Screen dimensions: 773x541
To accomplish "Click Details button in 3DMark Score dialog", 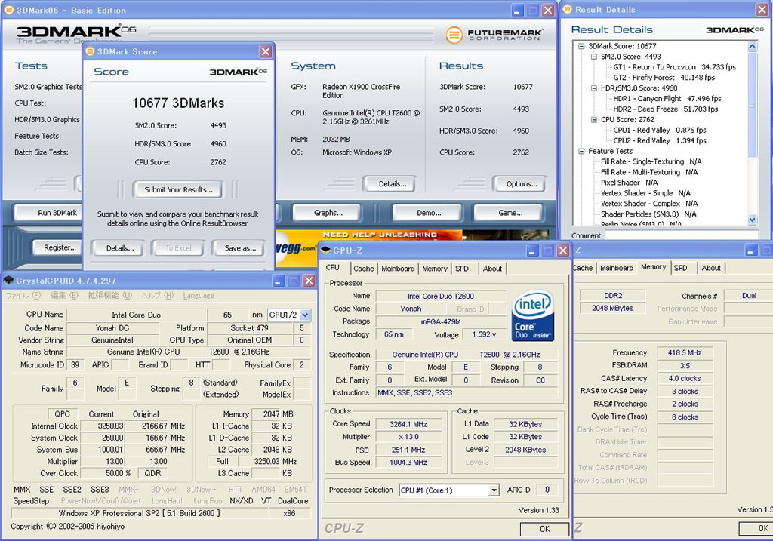I will pos(120,248).
